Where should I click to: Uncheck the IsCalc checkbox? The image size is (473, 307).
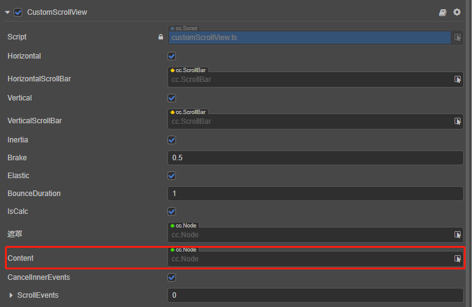(x=172, y=211)
